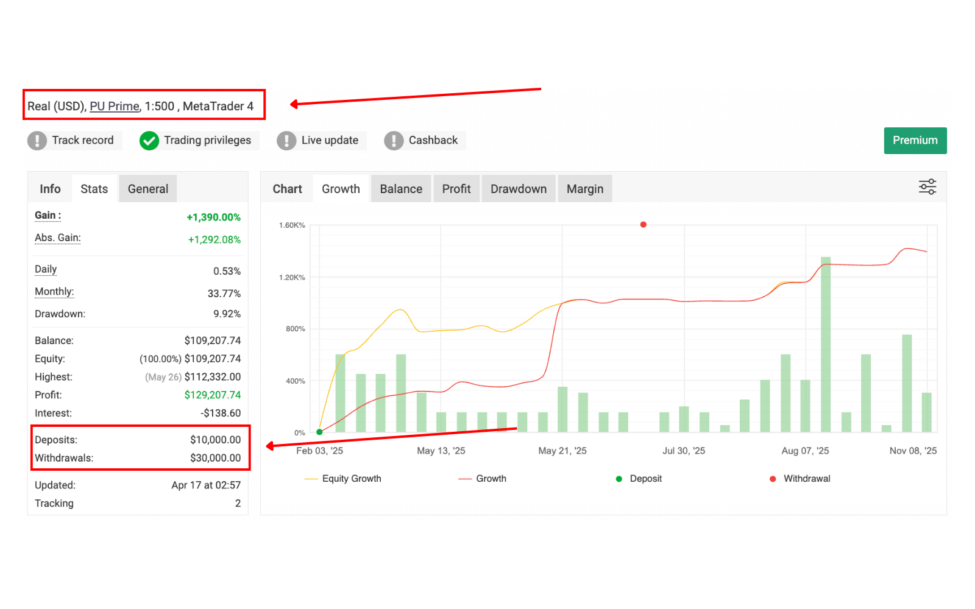Click the Trading privileges green checkmark icon
Screen dimensions: 975x609
click(x=149, y=141)
